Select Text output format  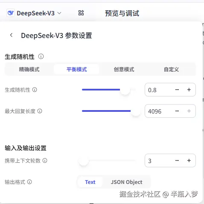[90, 182]
